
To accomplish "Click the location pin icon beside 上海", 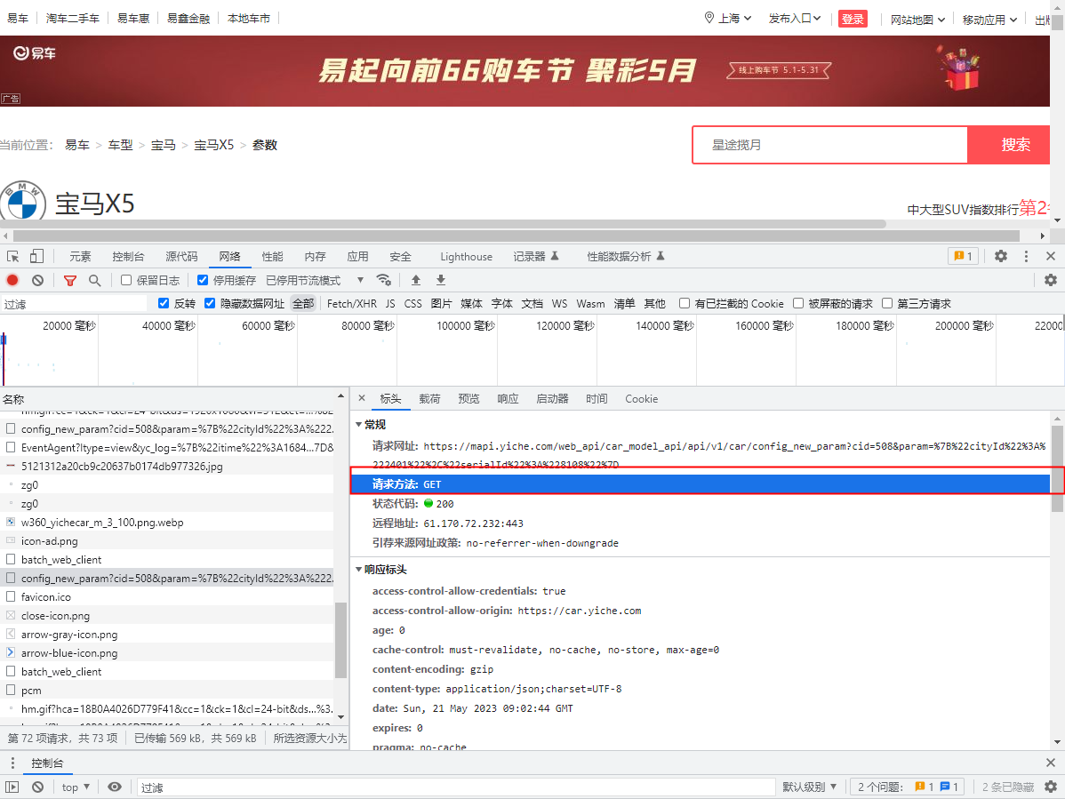I will pos(709,18).
